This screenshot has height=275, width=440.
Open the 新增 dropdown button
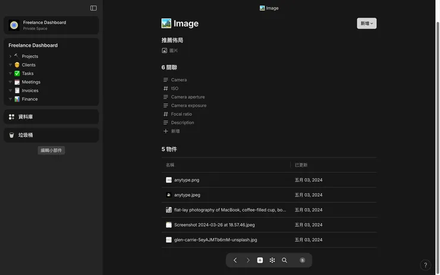pos(366,23)
